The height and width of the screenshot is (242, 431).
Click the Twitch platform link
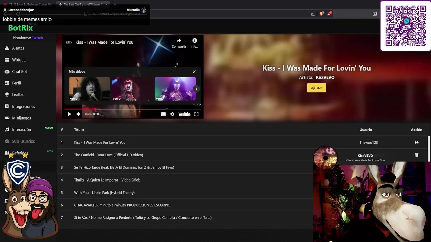click(x=37, y=38)
